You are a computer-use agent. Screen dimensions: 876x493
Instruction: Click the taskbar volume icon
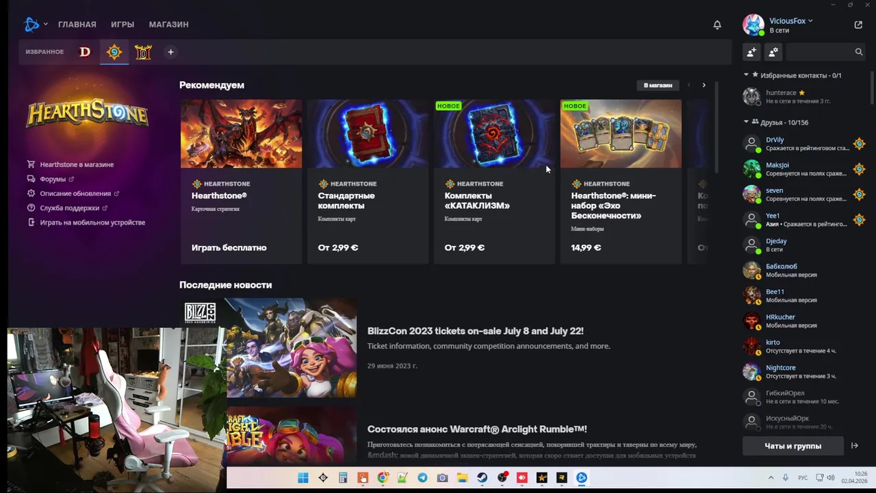[x=831, y=478]
